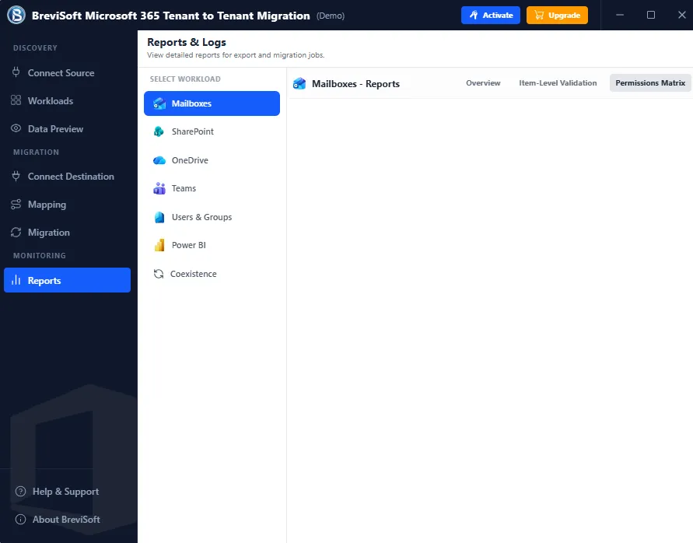Select the Teams workload
This screenshot has height=543, width=693.
[212, 188]
